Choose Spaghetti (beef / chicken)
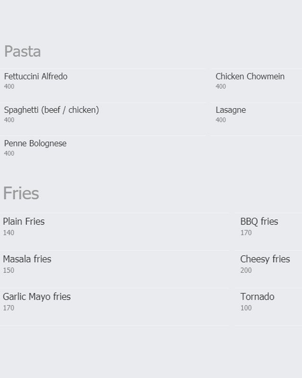The height and width of the screenshot is (378, 302). coord(51,110)
